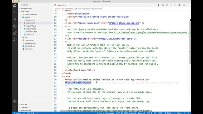Click the ESLint status bar item
Image resolution: width=203 pixels, height=114 pixels.
tap(178, 113)
